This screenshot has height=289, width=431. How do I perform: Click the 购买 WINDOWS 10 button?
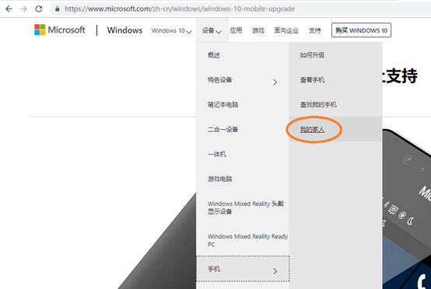(x=361, y=30)
